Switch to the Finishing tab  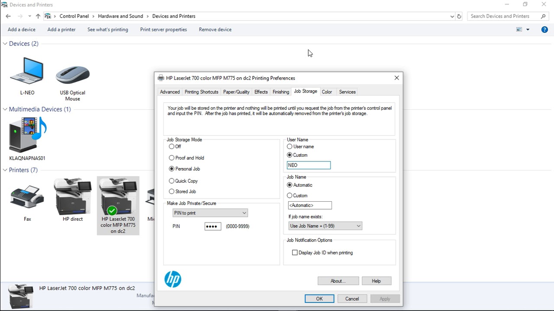[281, 92]
